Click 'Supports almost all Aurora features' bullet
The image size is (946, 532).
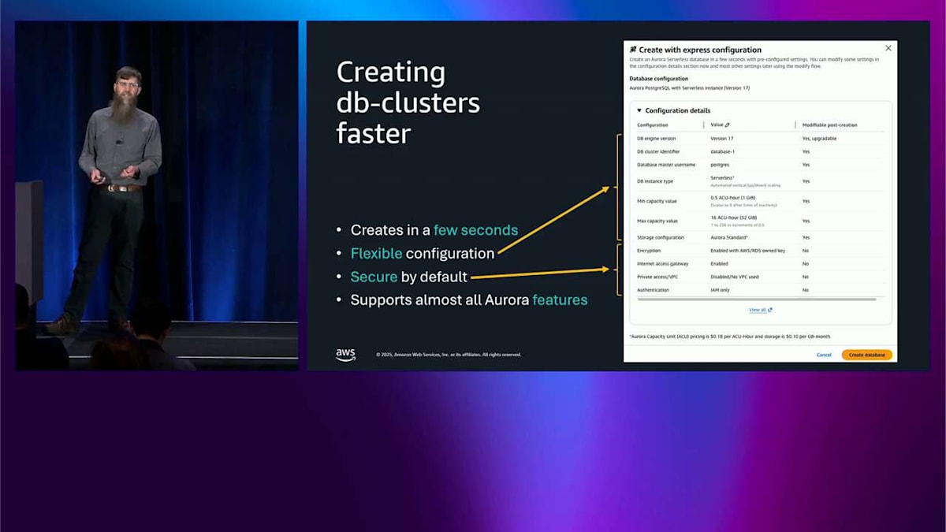[469, 299]
